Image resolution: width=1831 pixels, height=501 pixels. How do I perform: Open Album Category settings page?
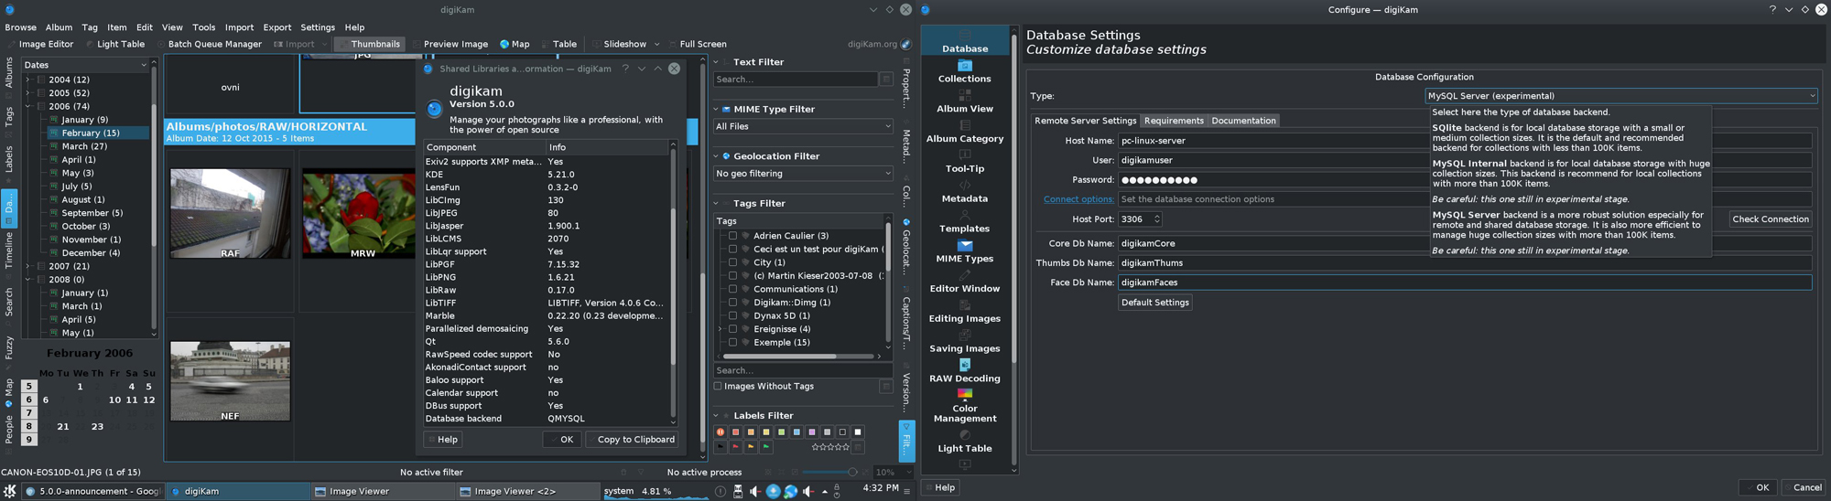click(x=964, y=133)
